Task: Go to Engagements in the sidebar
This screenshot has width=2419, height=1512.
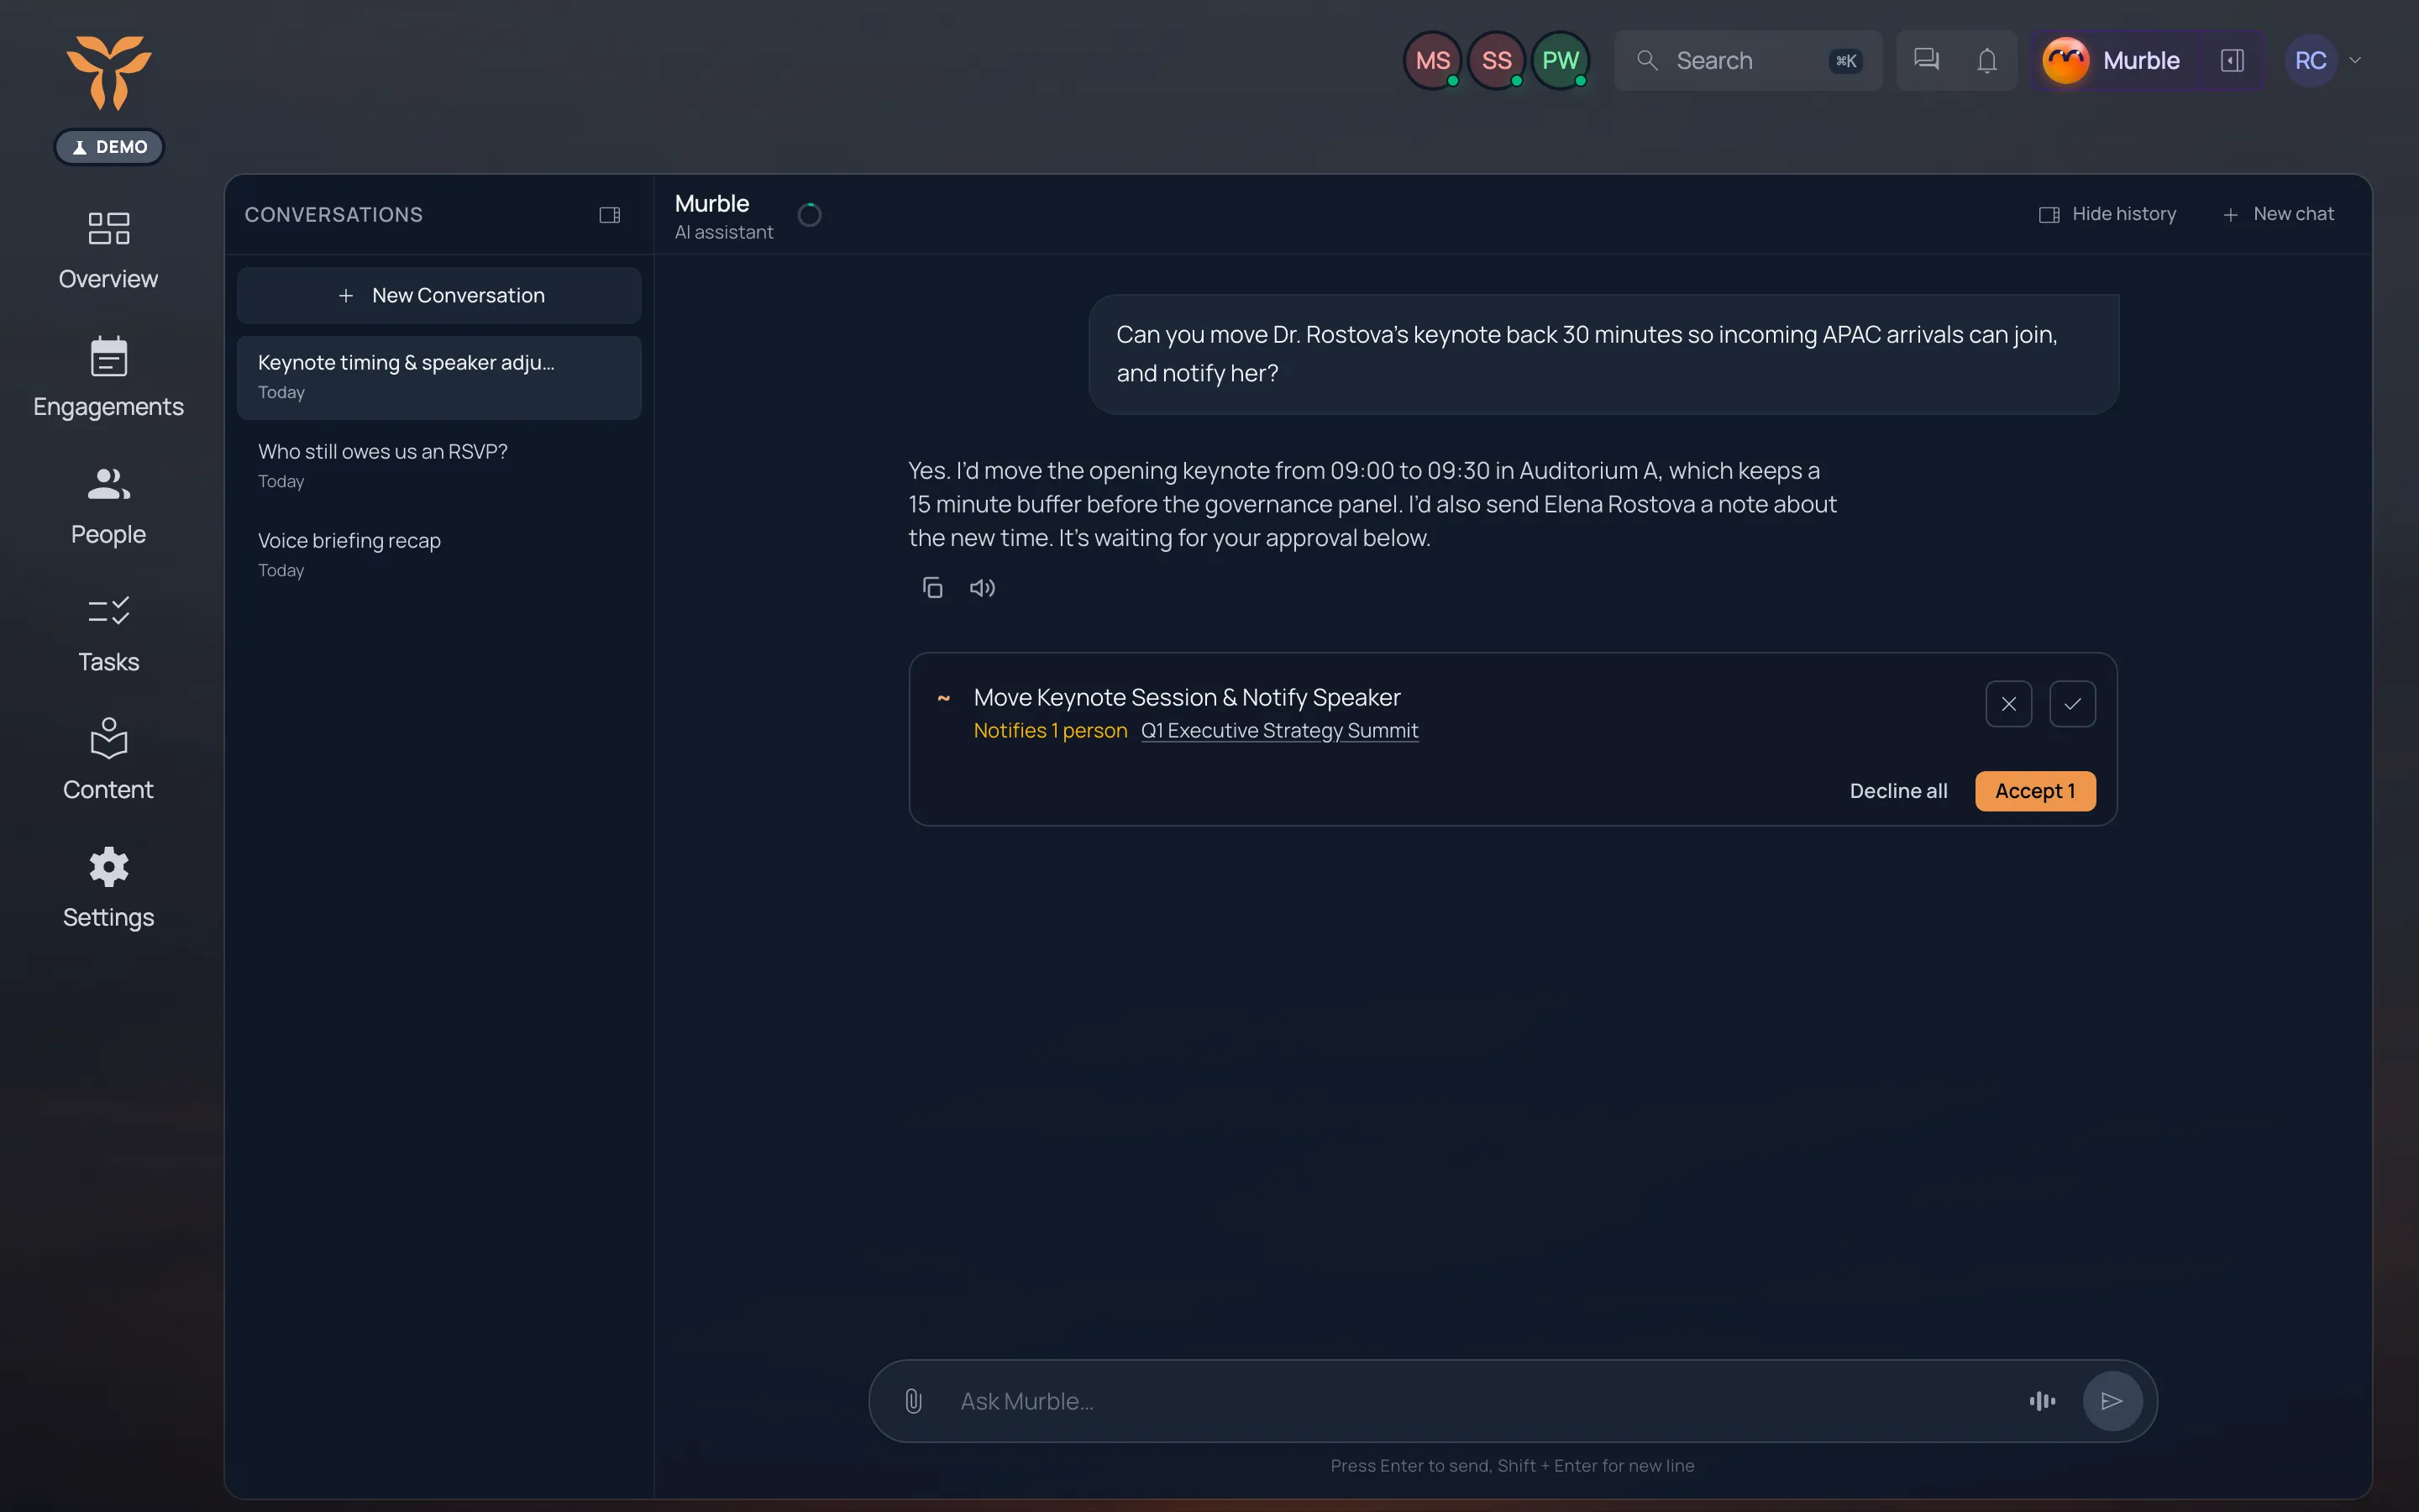Action: 108,378
